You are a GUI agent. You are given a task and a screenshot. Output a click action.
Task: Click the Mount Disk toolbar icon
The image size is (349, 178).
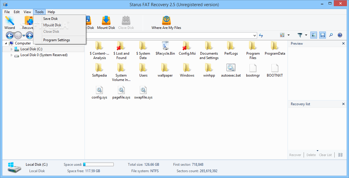[x=106, y=23]
